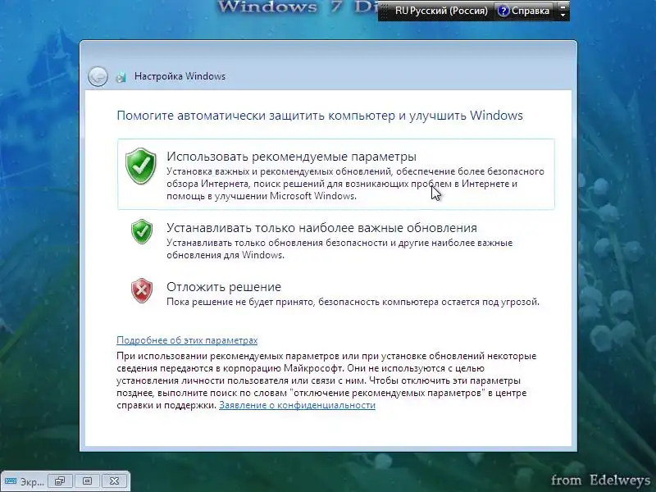This screenshot has height=492, width=656.
Task: Click green shield for important updates only
Action: point(142,231)
